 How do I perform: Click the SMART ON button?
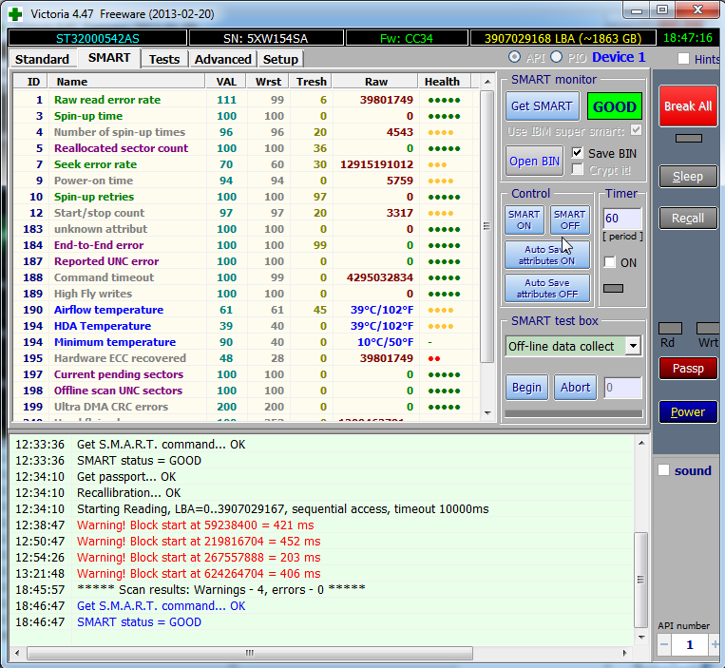[x=524, y=220]
